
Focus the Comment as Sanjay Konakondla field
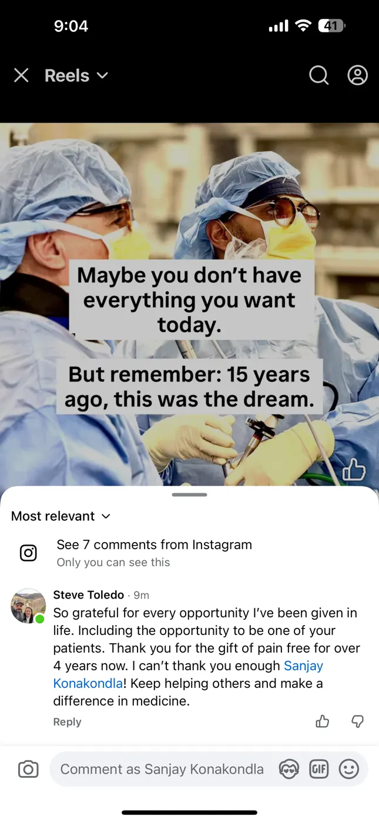[162, 769]
